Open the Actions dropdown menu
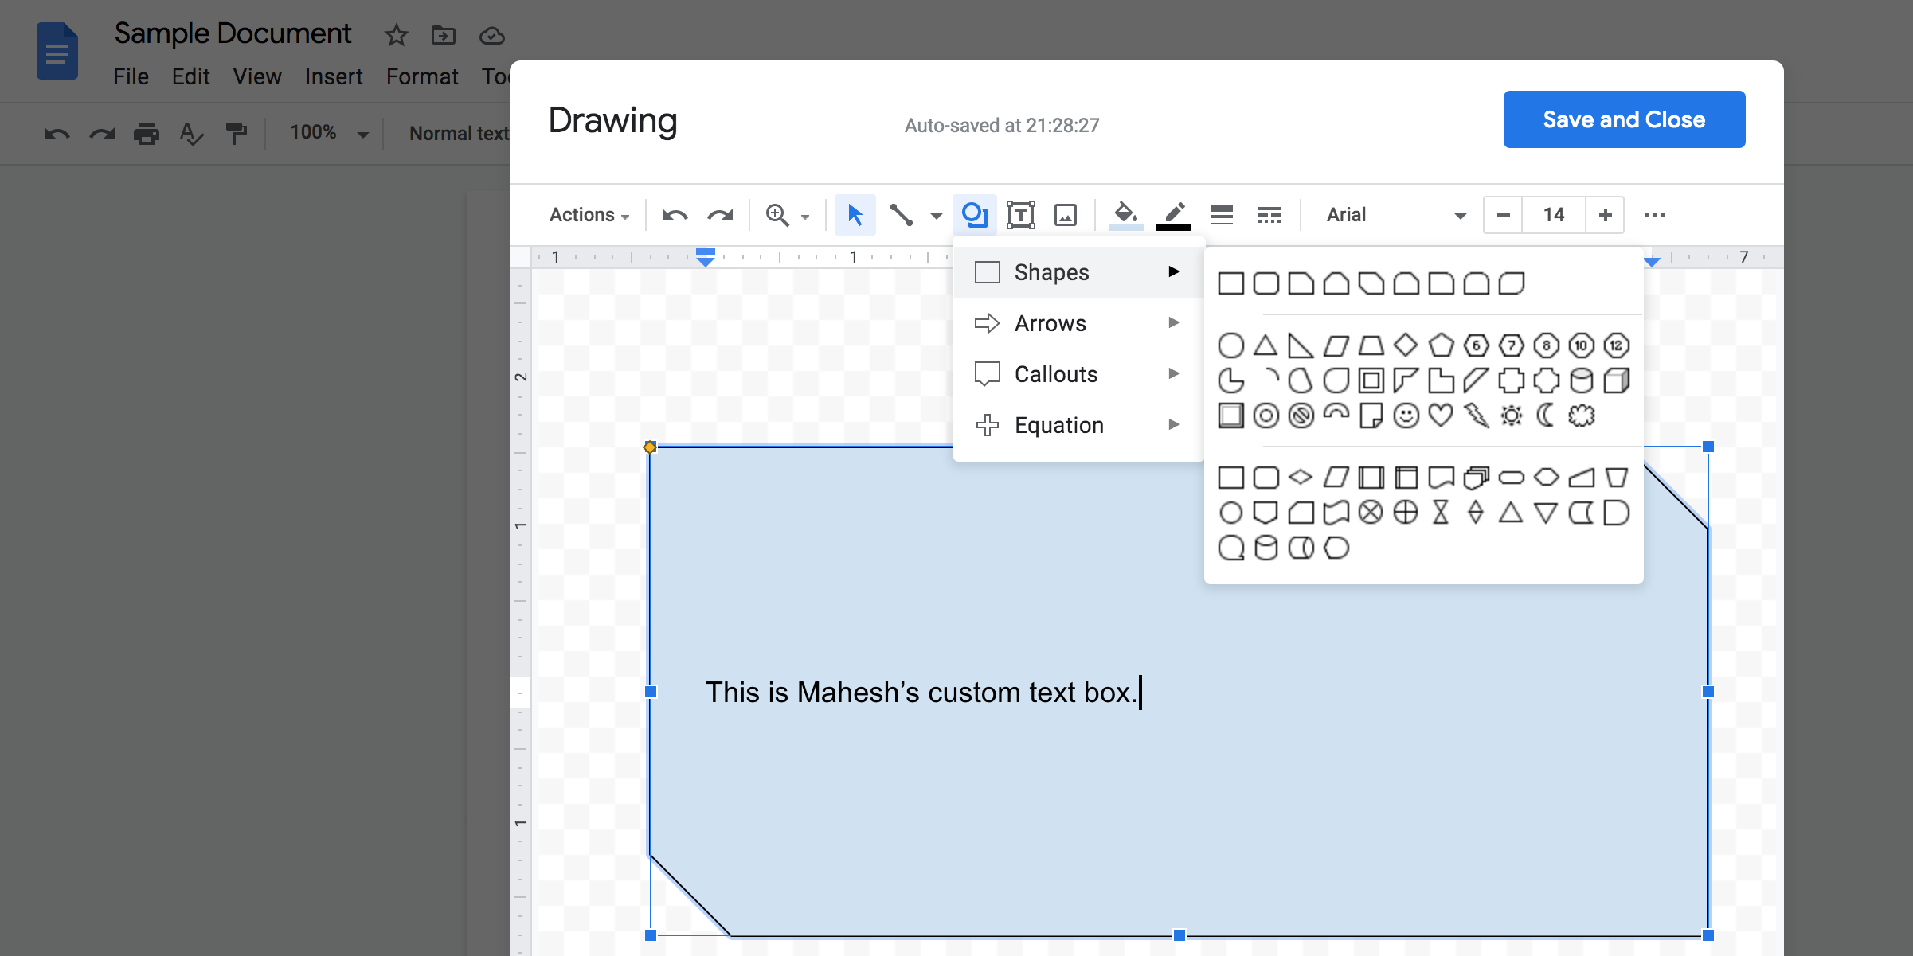1913x956 pixels. click(x=589, y=215)
